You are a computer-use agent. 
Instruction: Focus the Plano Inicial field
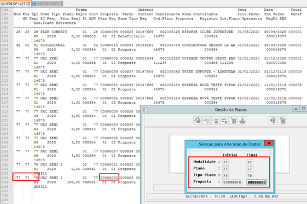pyautogui.click(x=226, y=169)
